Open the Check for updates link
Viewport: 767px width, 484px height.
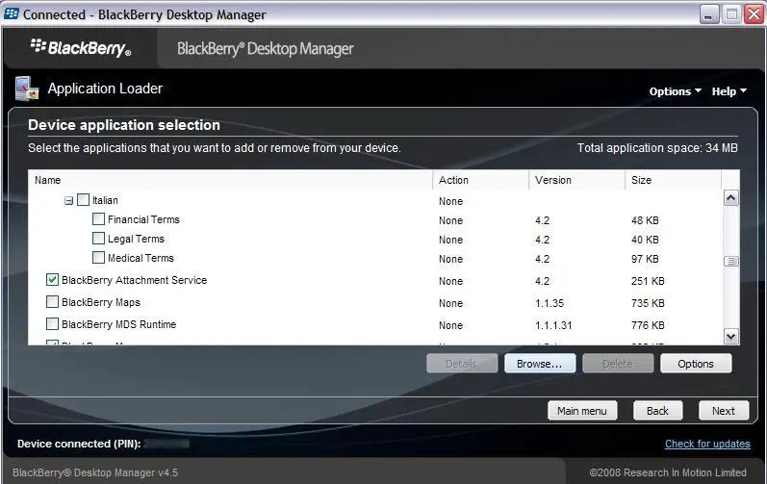tap(707, 444)
